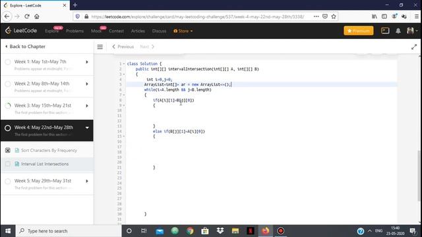The height and width of the screenshot is (237, 422).
Task: Open Interval List Intersections problem
Action: (45, 164)
